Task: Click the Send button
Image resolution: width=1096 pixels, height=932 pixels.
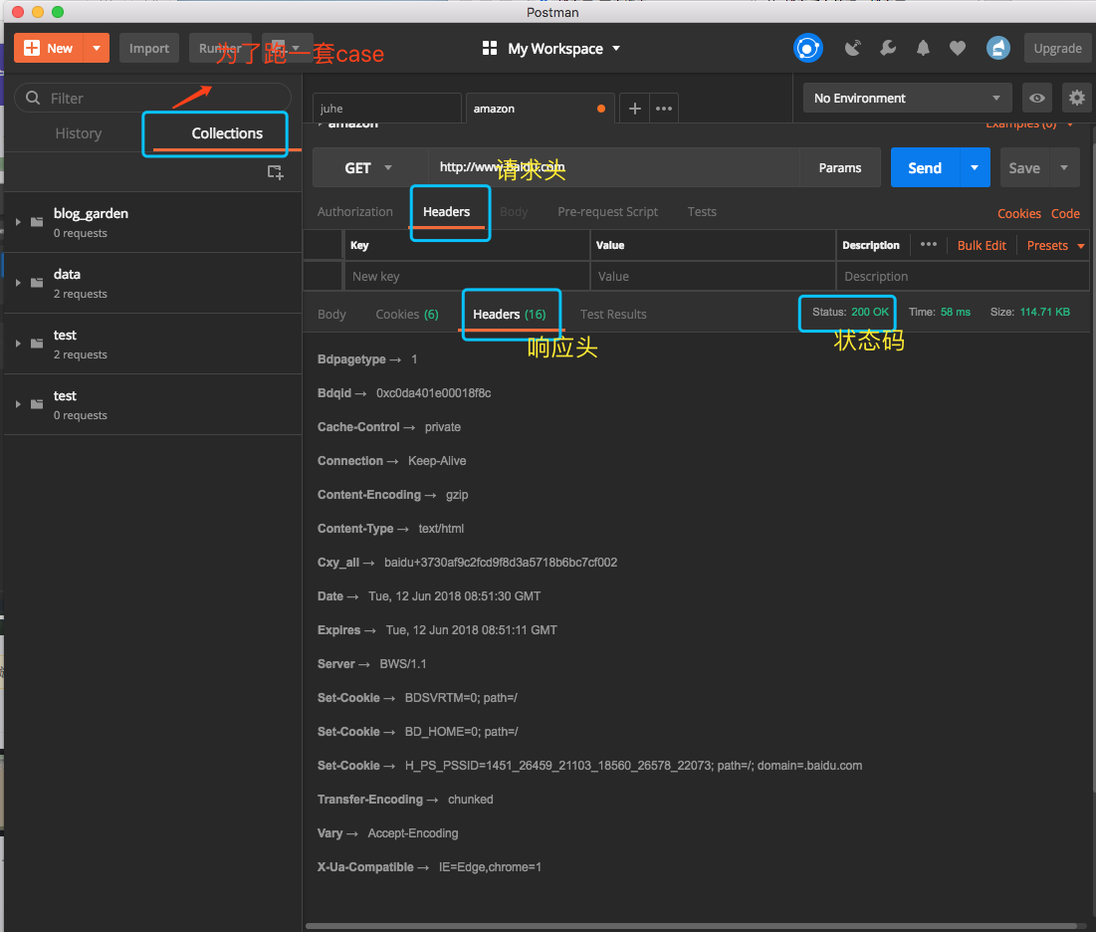Action: [925, 168]
